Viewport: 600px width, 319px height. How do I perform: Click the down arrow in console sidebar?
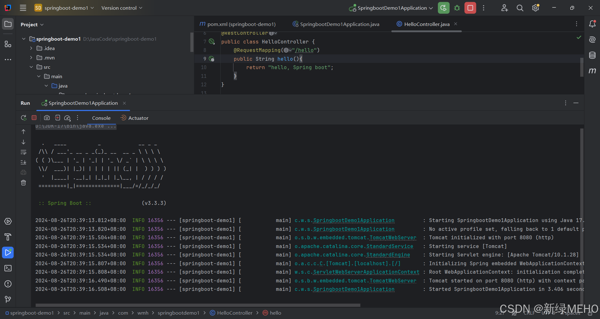click(23, 142)
